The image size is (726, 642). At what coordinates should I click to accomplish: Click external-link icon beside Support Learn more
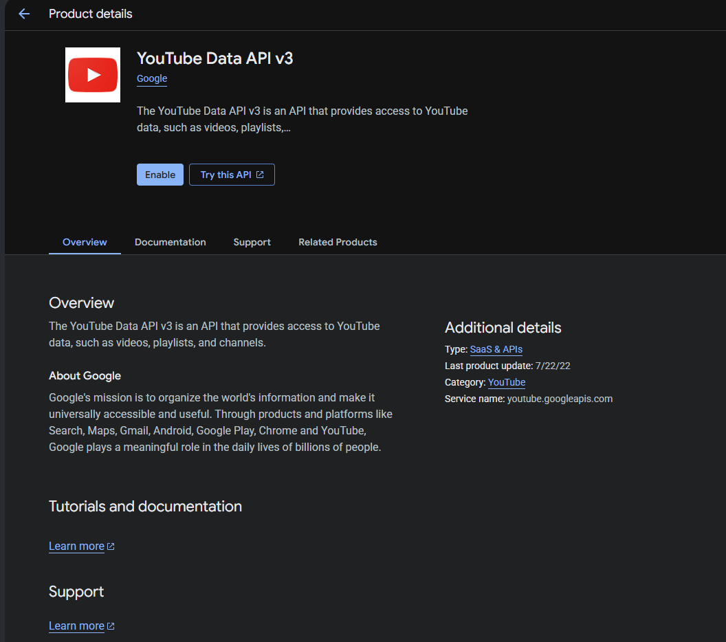tap(111, 626)
